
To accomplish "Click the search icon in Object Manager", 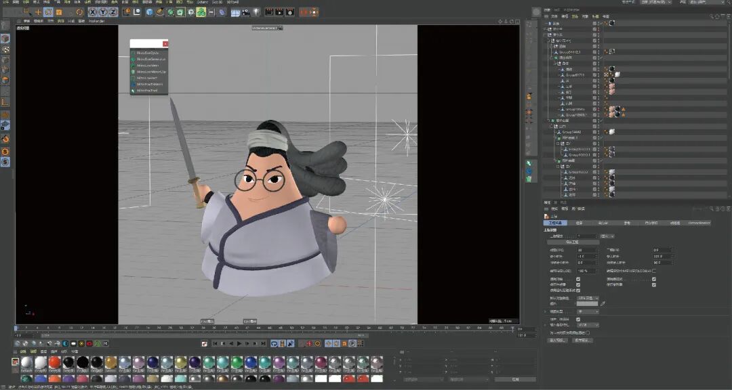I will [712, 16].
